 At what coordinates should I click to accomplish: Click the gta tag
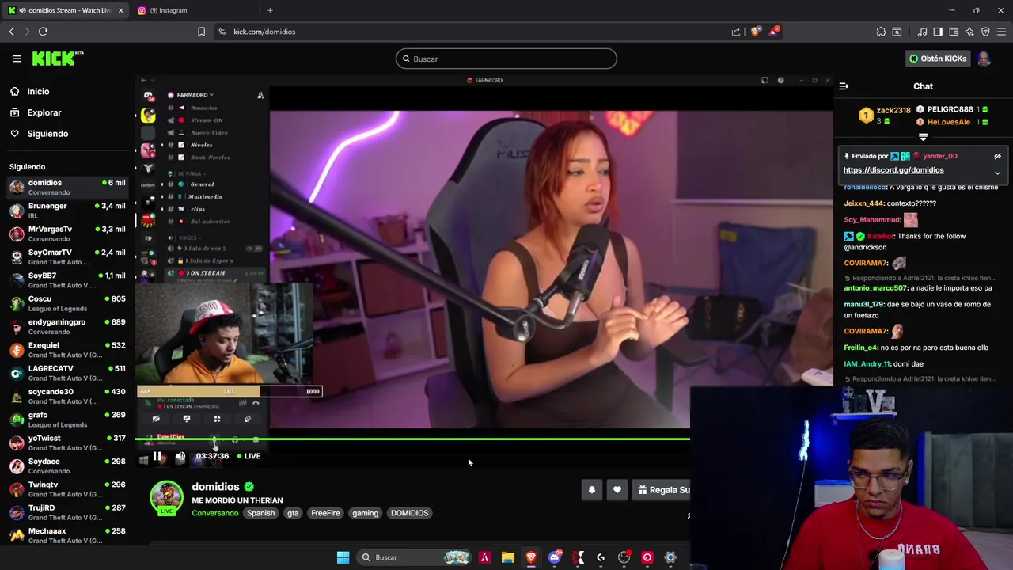pos(293,513)
